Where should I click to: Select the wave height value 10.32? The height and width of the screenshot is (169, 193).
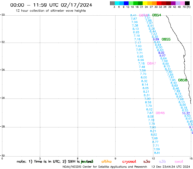(x=186, y=113)
